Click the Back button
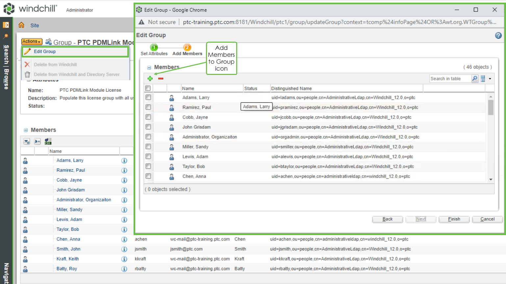 388,219
